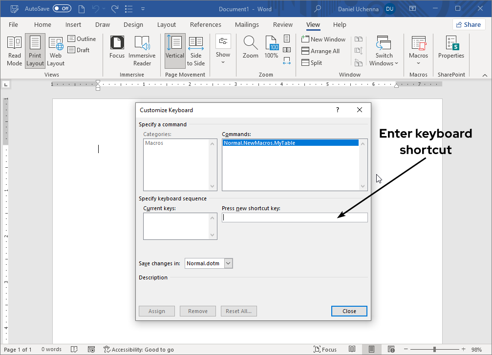Switch to the Mailings ribbon tab

247,24
